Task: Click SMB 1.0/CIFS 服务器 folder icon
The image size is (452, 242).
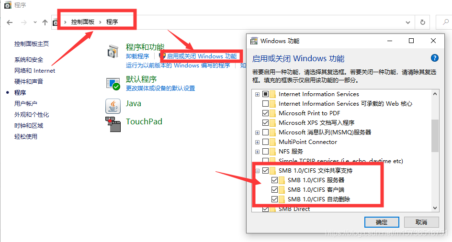Action: click(282, 180)
